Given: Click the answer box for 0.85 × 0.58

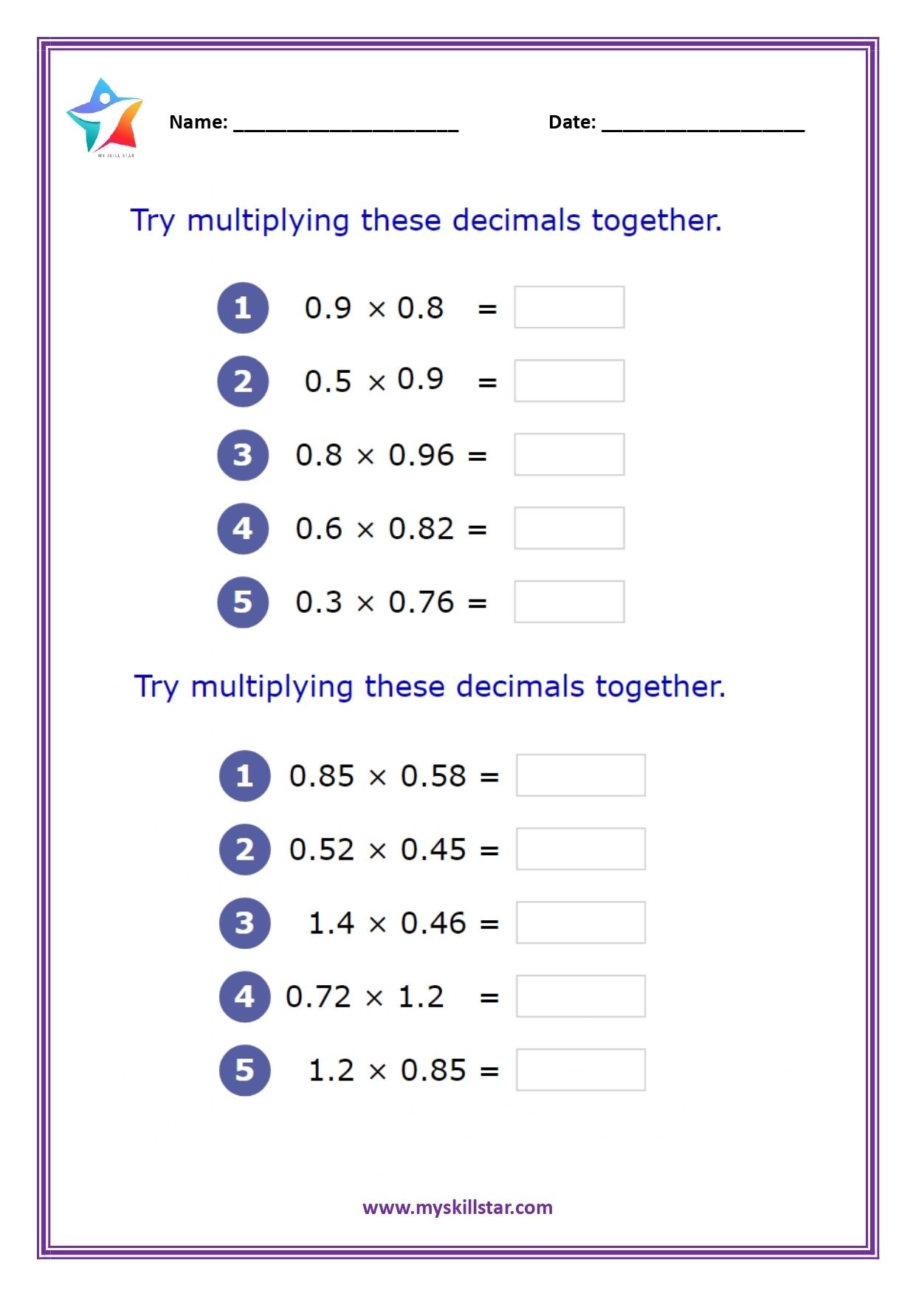Looking at the screenshot, I should click(581, 775).
